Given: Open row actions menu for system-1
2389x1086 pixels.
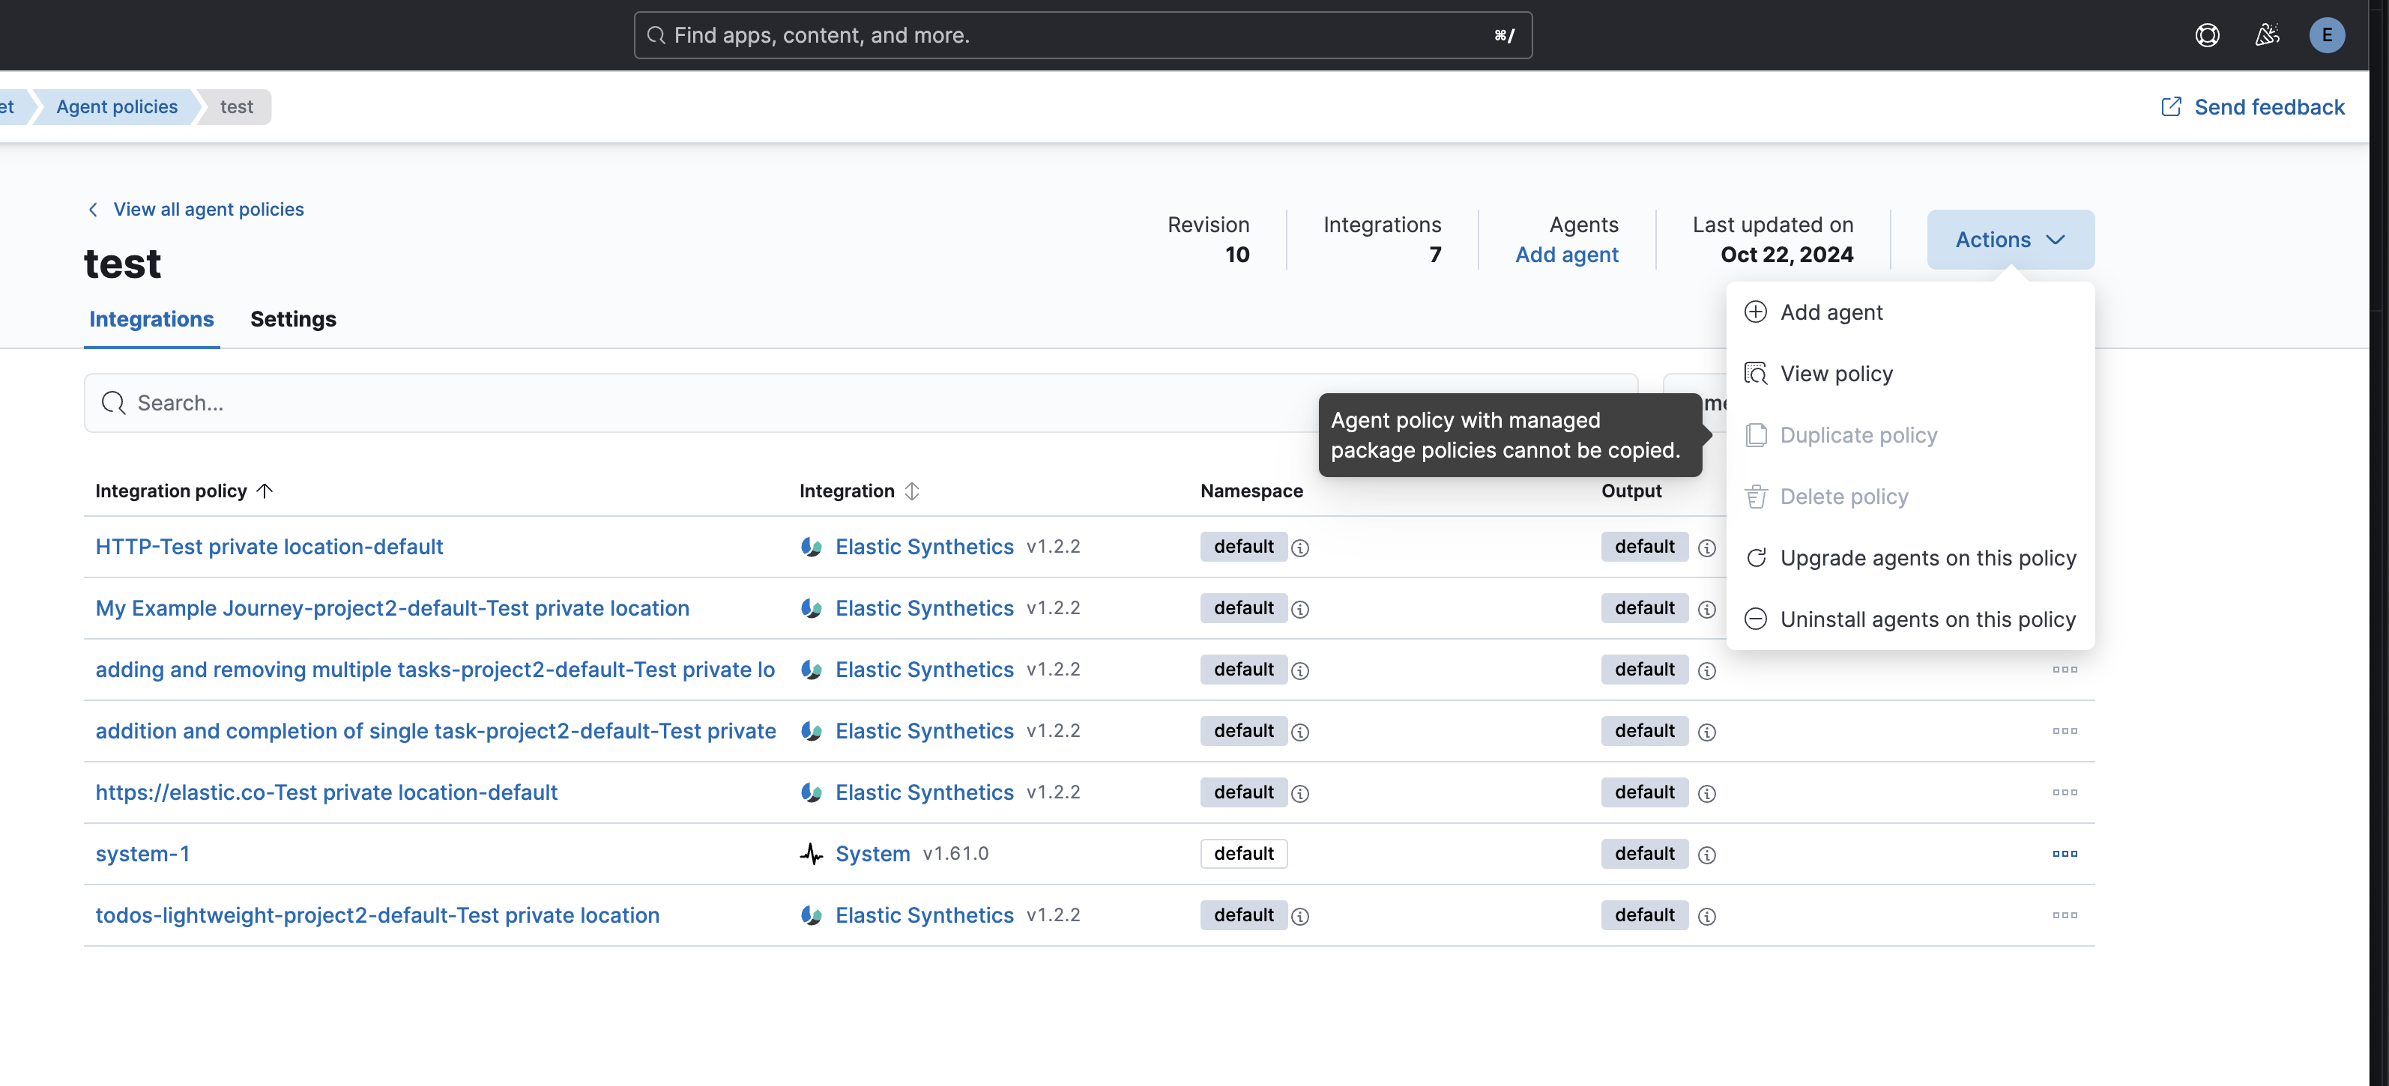Looking at the screenshot, I should [2065, 853].
